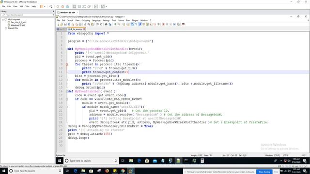
Task: Click the Notepad++ Find binoculars icon
Action: (106, 24)
